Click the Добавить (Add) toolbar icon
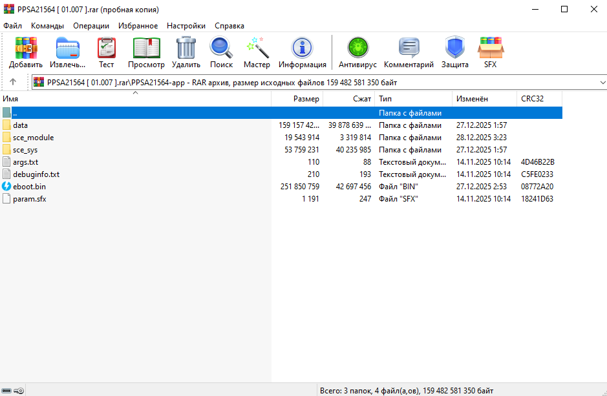 pyautogui.click(x=26, y=52)
